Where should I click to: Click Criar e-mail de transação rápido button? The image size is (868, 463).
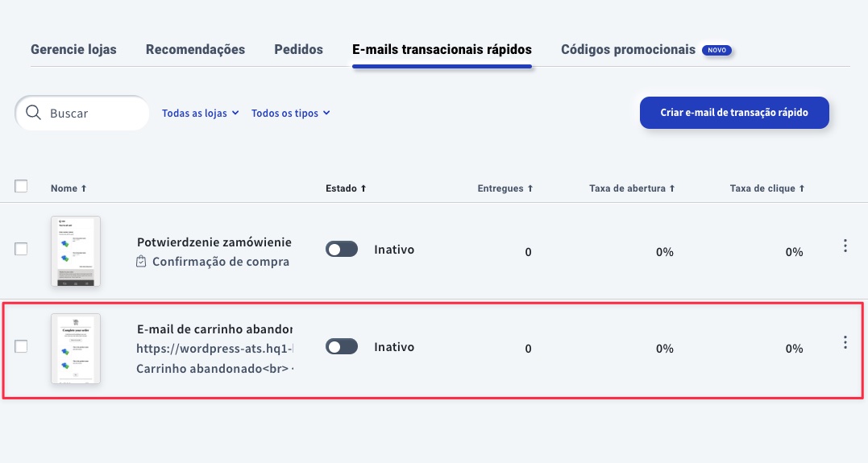point(734,113)
